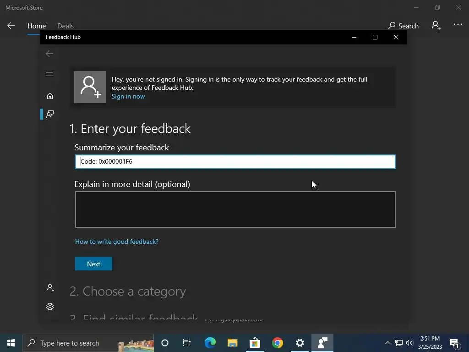Image resolution: width=469 pixels, height=352 pixels.
Task: Click Microsoft Store account sign-in icon
Action: (x=436, y=26)
